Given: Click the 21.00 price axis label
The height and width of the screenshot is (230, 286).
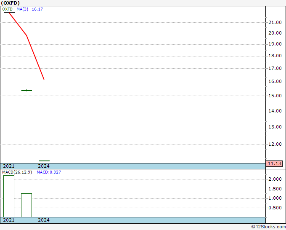Looking at the screenshot, I should tap(275, 22).
